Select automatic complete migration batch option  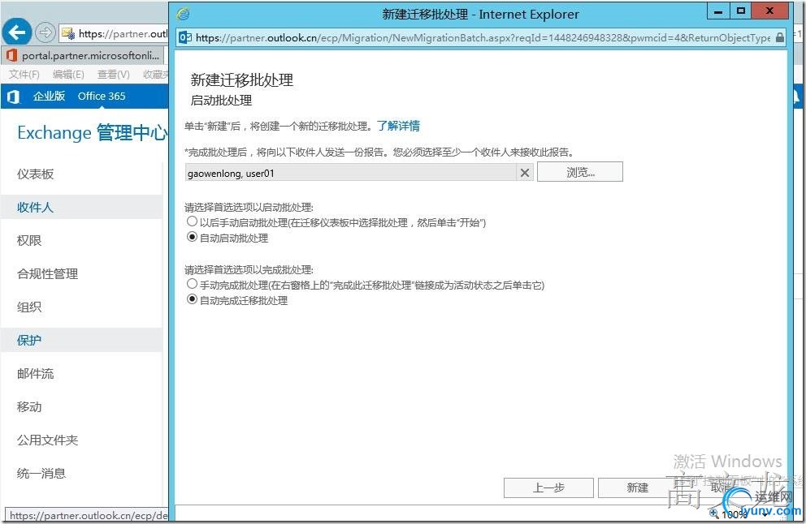(192, 299)
